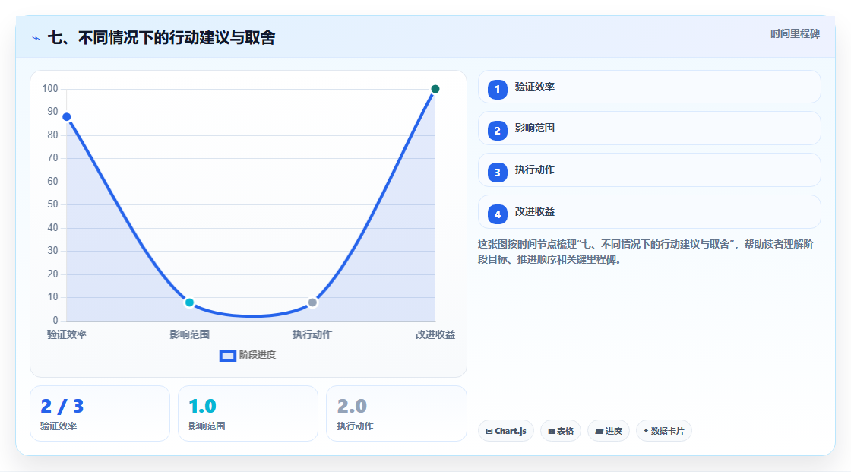Click the dark green 改进收益 data point

(435, 89)
